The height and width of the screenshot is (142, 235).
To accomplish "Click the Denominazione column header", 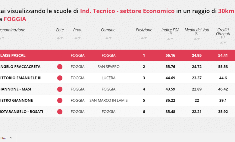I will 12,30.
